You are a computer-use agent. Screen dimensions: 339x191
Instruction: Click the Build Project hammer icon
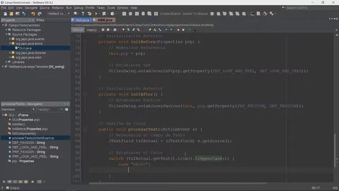[83, 14]
